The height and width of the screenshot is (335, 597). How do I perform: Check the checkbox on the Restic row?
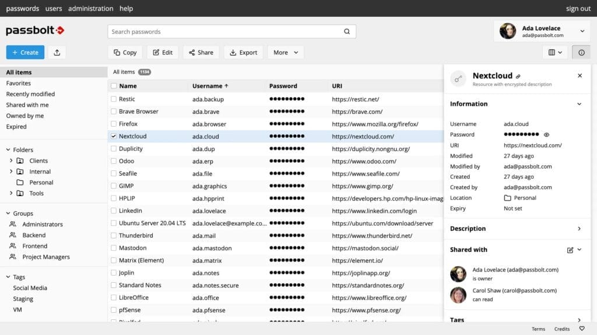[x=114, y=99]
